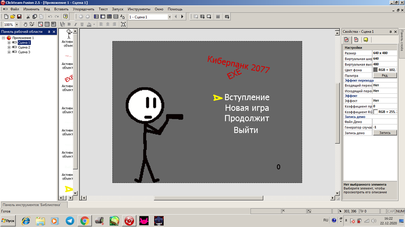Toggle pin on workspace panel header
405x227 pixels.
[x=49, y=32]
